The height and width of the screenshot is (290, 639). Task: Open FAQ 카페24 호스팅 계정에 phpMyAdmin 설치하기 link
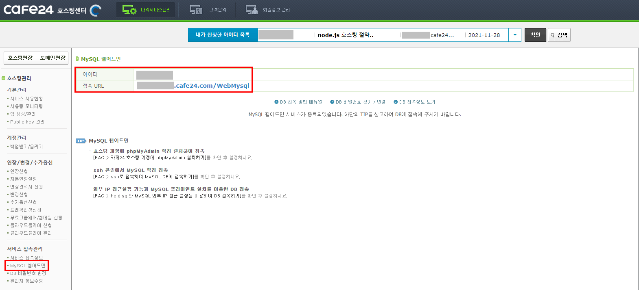click(149, 158)
